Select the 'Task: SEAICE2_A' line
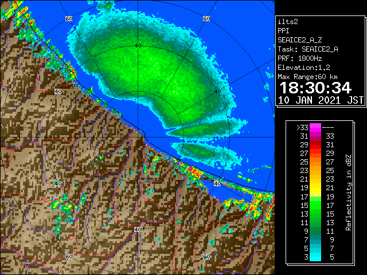This screenshot has height=275, width=367. (308, 49)
